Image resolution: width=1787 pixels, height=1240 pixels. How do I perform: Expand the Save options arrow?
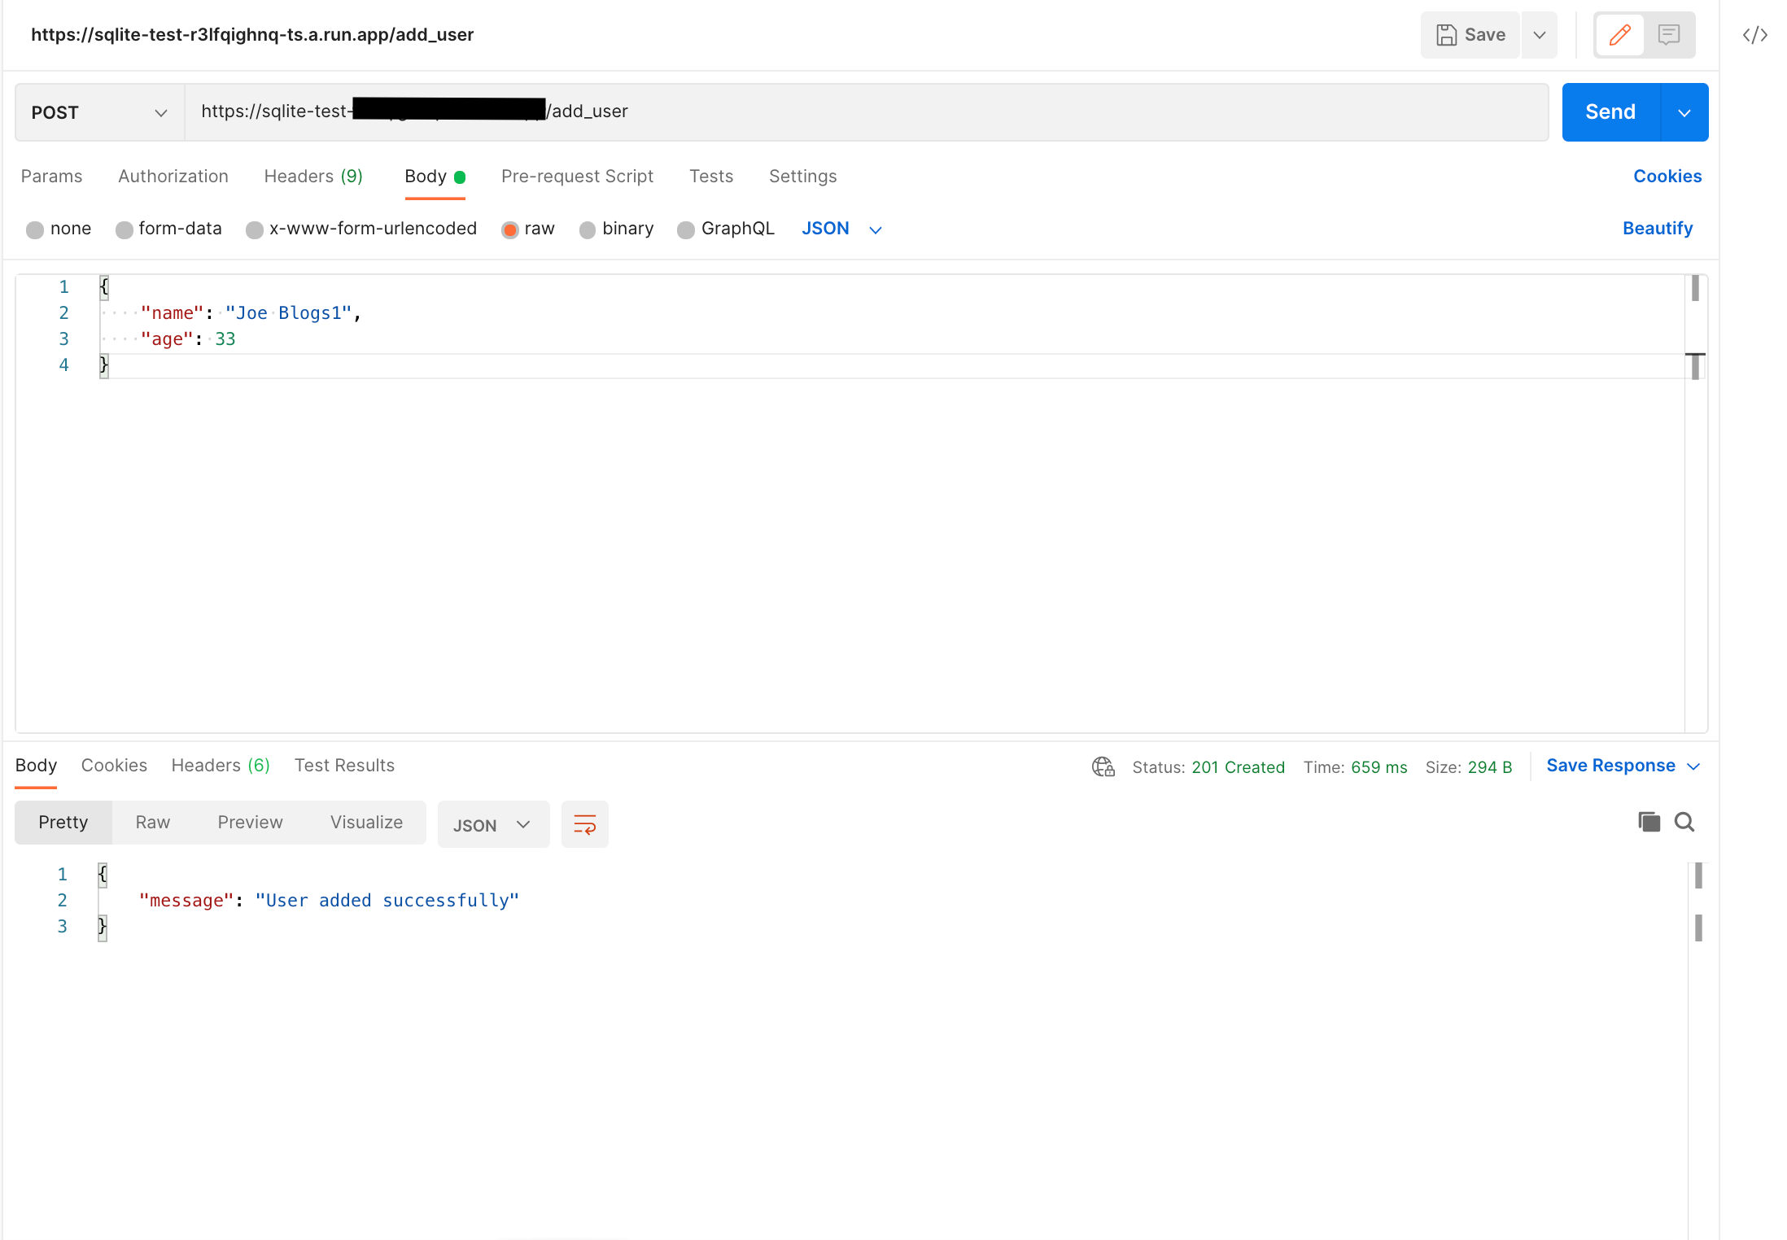(x=1540, y=35)
